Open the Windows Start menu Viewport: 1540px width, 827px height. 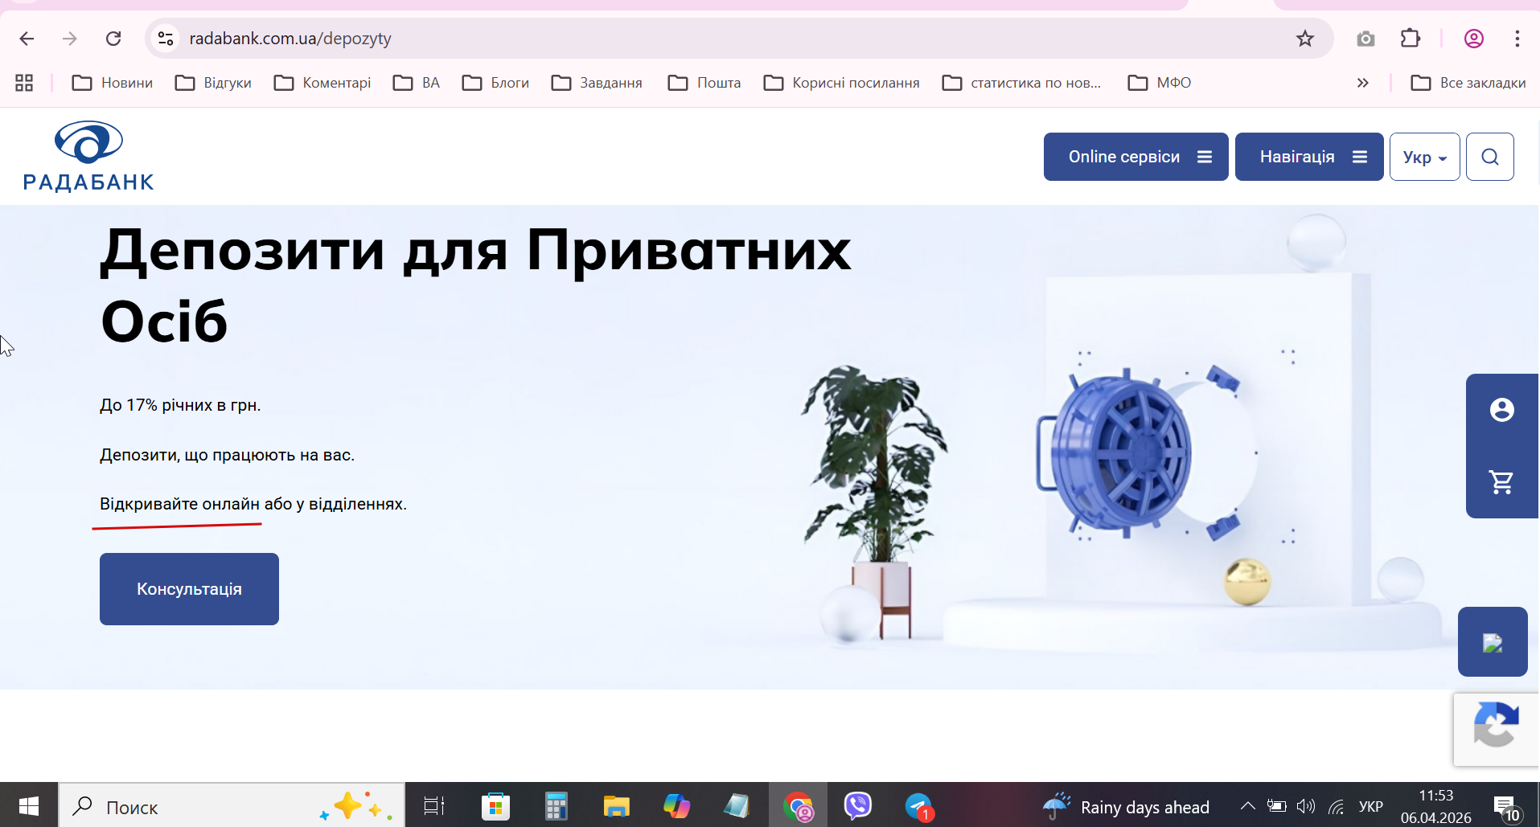click(29, 805)
